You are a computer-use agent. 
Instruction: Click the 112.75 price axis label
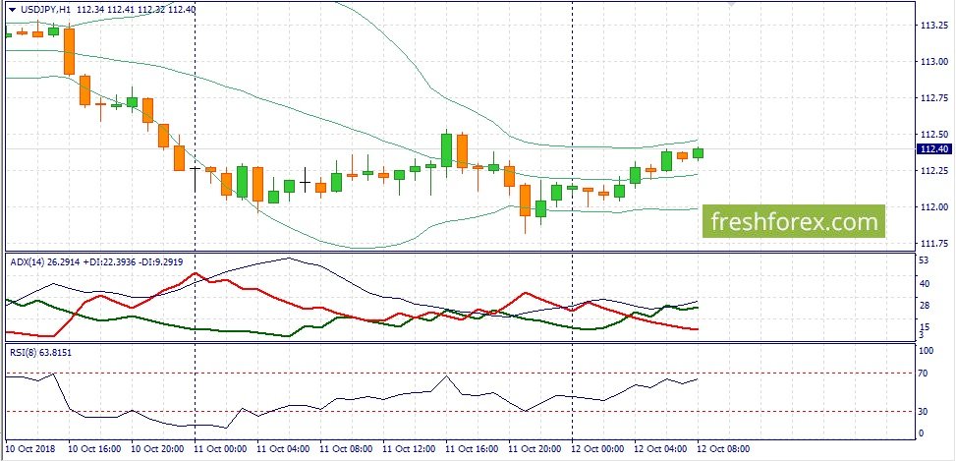pos(934,98)
